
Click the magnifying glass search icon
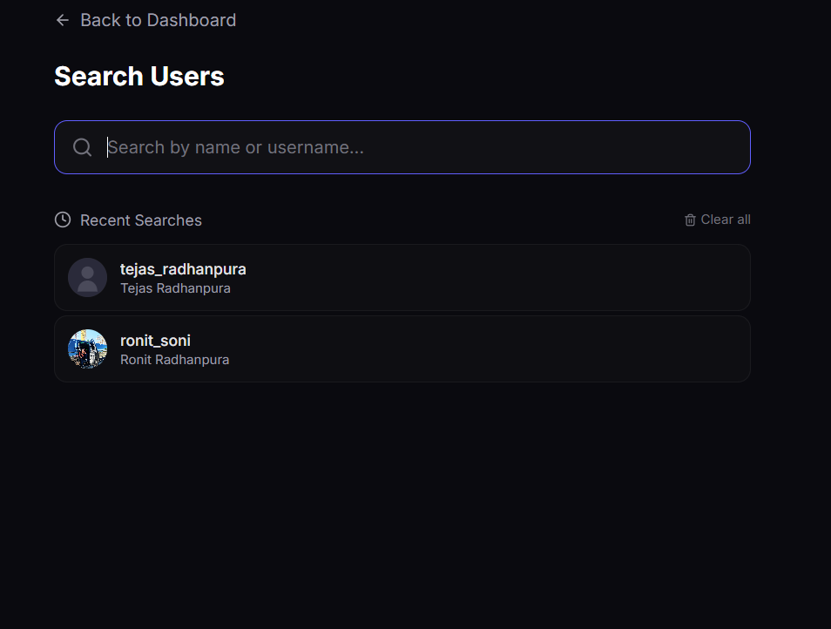pyautogui.click(x=83, y=147)
